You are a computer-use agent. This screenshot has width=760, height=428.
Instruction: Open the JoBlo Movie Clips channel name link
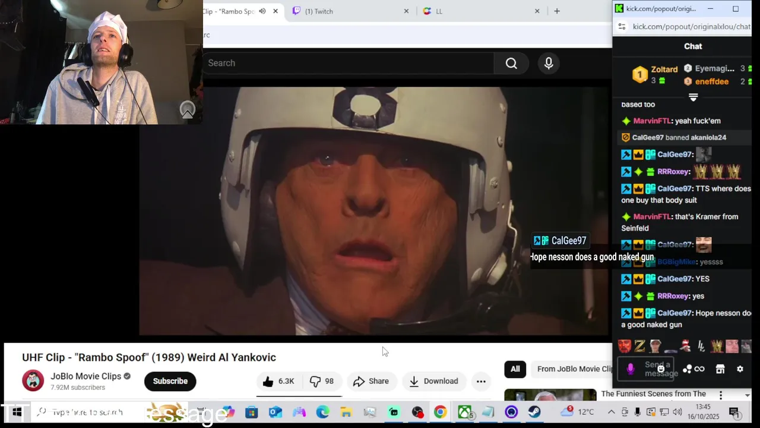(85, 376)
